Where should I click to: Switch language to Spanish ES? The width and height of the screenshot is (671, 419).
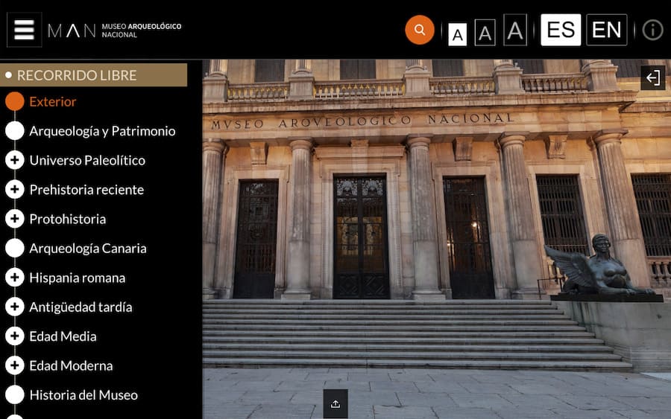tap(561, 30)
